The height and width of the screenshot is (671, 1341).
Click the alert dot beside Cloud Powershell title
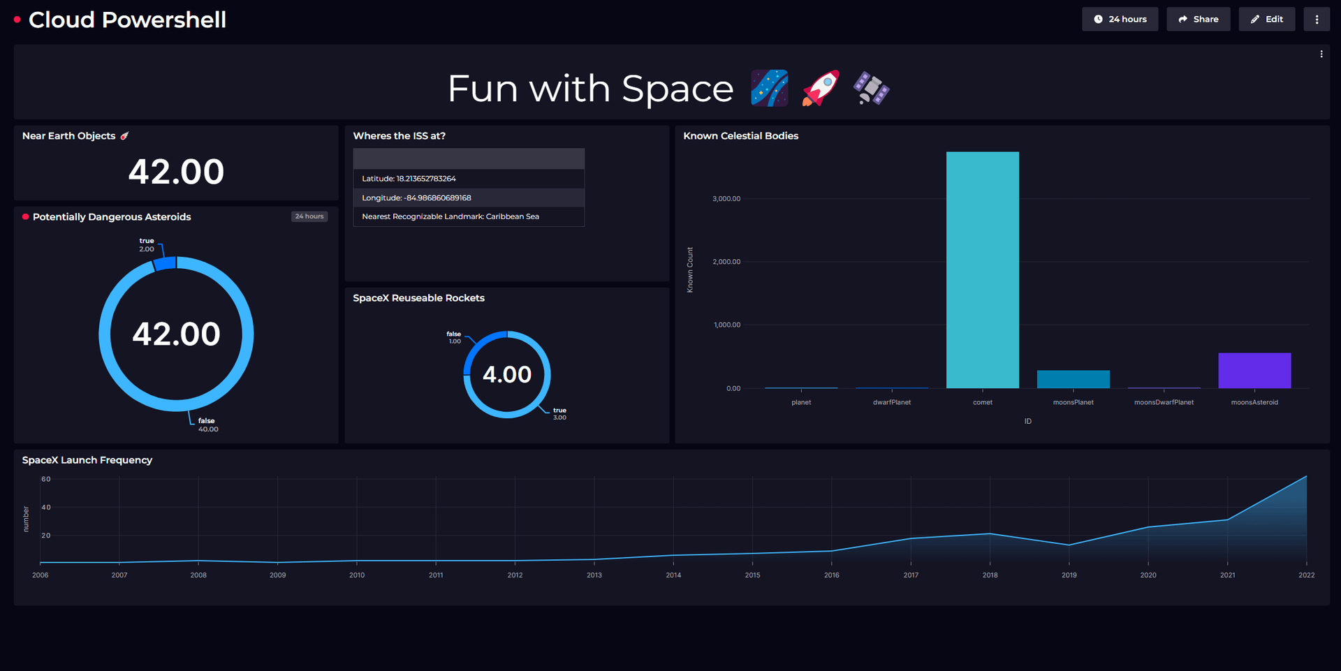click(17, 20)
